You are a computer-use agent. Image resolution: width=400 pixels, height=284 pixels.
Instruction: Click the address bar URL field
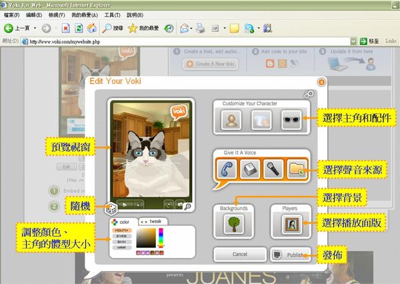185,41
